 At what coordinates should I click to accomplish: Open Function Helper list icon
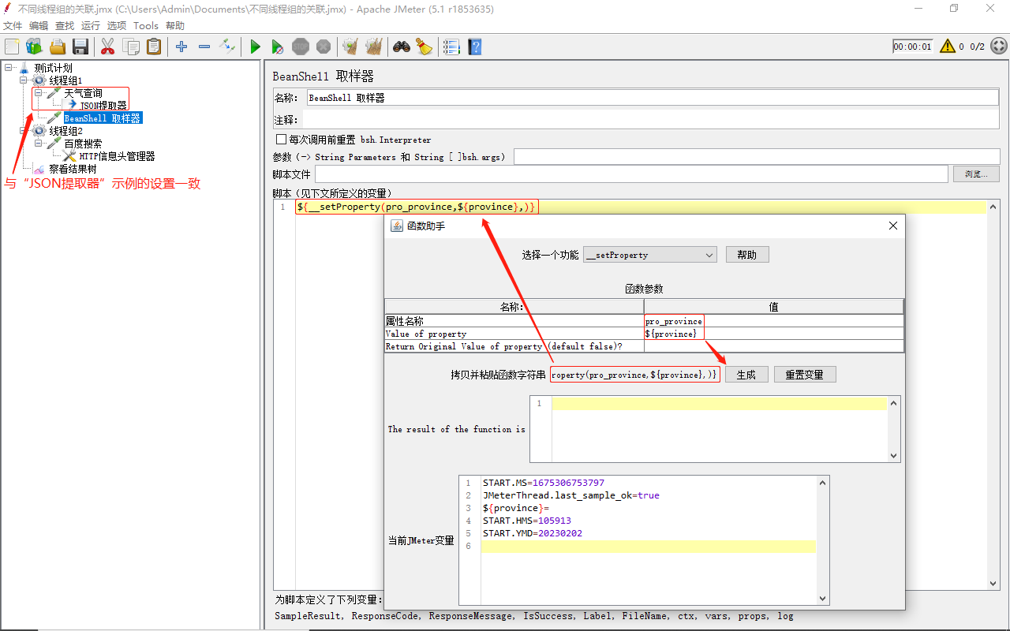coord(451,47)
